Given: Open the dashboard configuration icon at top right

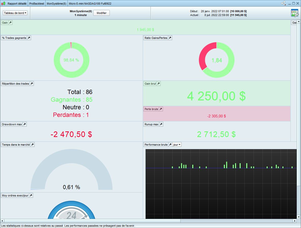Looking at the screenshot, I should [x=295, y=13].
